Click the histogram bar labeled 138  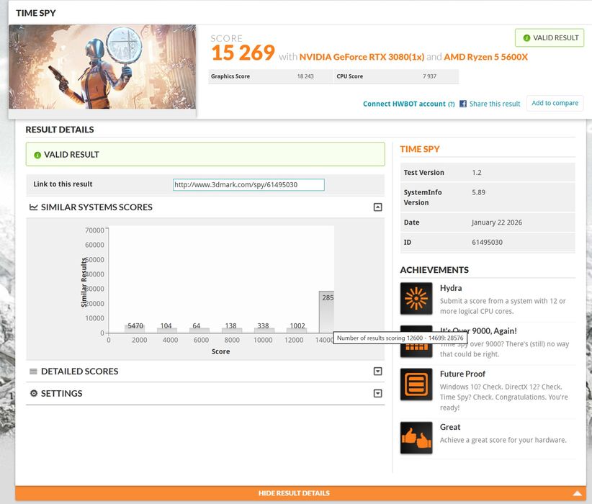coord(232,330)
